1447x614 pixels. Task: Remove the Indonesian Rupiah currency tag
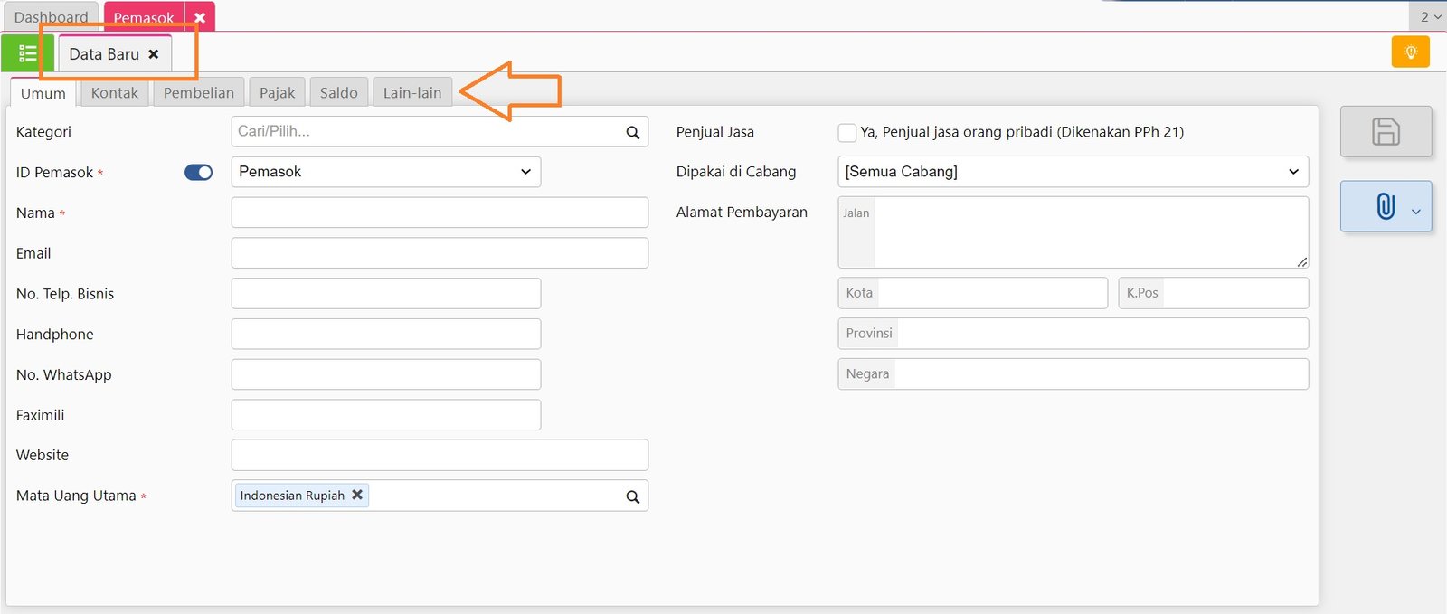pos(357,495)
